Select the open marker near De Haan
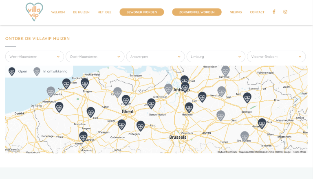 click(x=66, y=84)
